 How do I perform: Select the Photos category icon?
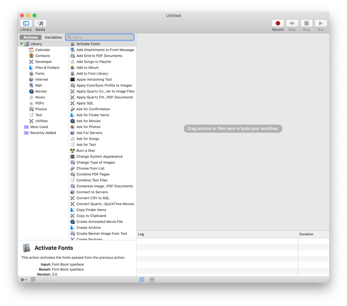[31, 109]
